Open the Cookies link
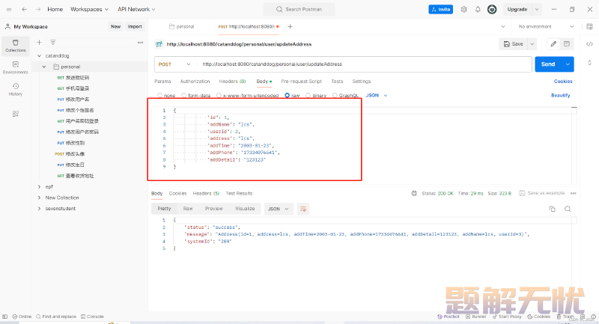This screenshot has height=324, width=599. pyautogui.click(x=563, y=82)
